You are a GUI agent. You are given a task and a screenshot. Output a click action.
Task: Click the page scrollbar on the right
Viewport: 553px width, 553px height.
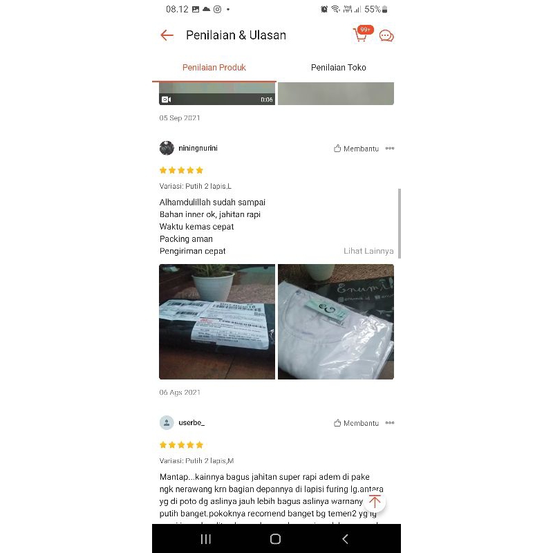pyautogui.click(x=400, y=223)
